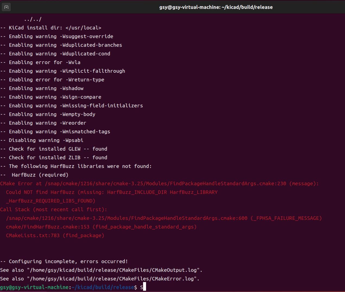Image resolution: width=345 pixels, height=292 pixels.
Task: Select the '-Wsuggest-override' warning line
Action: [x=57, y=36]
